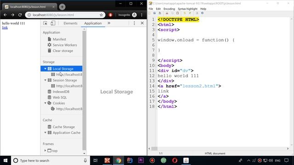Image resolution: width=294 pixels, height=165 pixels.
Task: Select Application Cache label
Action: [x=66, y=132]
